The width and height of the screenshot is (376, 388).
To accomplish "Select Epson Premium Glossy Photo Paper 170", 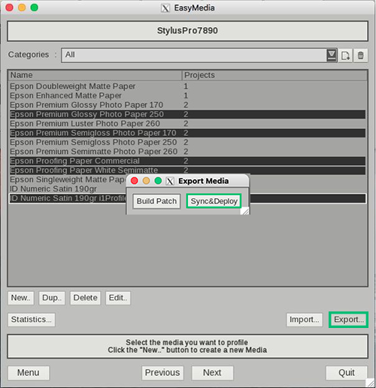I will pos(187,105).
